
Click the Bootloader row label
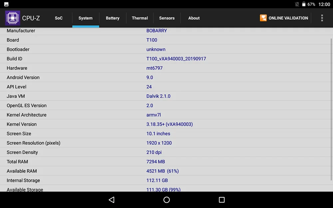18,49
